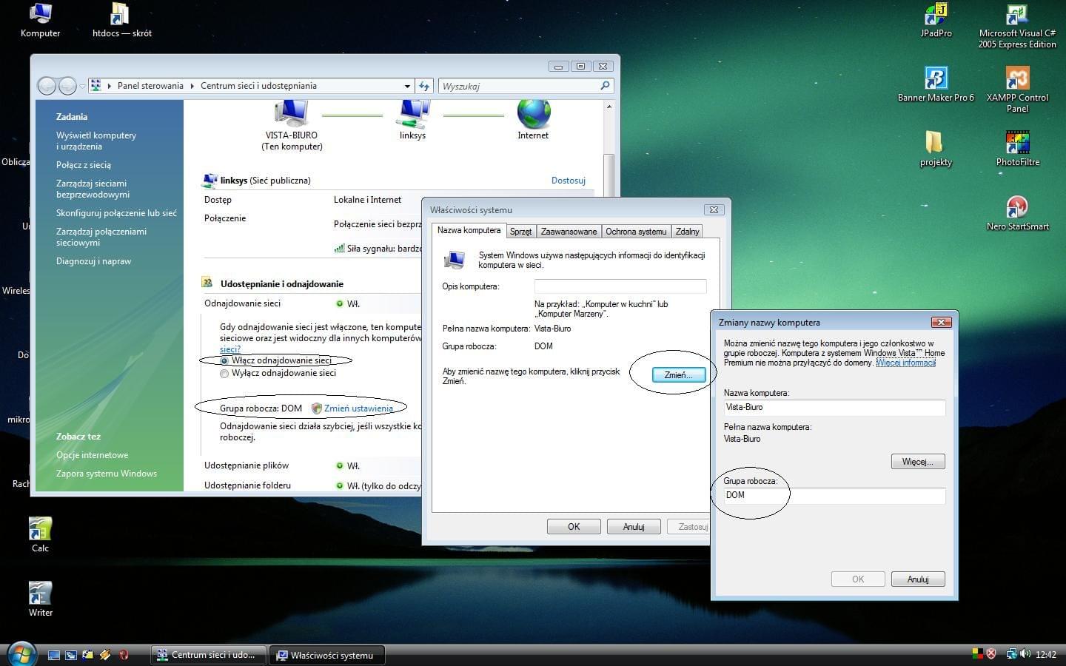Switch to the Sprzęt tab
The image size is (1066, 666).
tap(520, 232)
